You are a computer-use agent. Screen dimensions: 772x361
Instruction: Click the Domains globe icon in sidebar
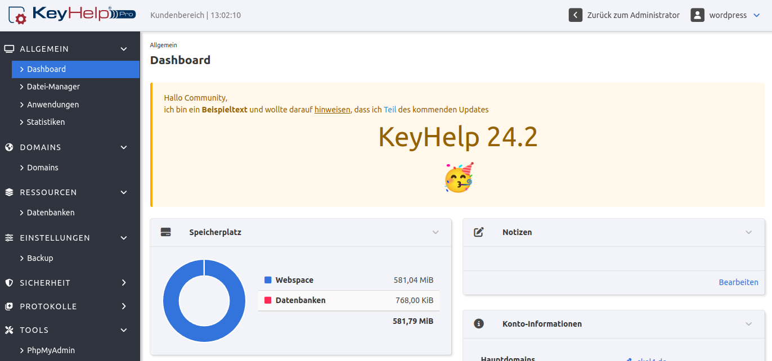point(9,147)
